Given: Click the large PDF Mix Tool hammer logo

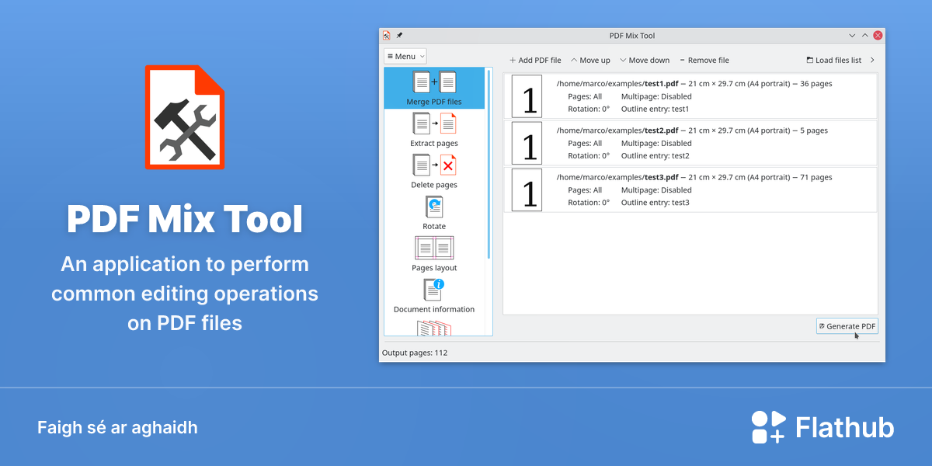Looking at the screenshot, I should click(x=185, y=117).
